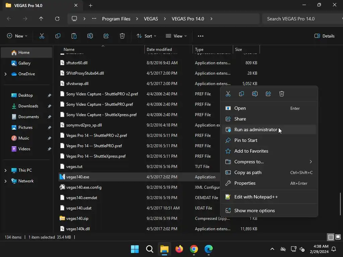The width and height of the screenshot is (343, 257).
Task: Click in the Search VEGAS Pro 14.0 box
Action: tap(302, 19)
